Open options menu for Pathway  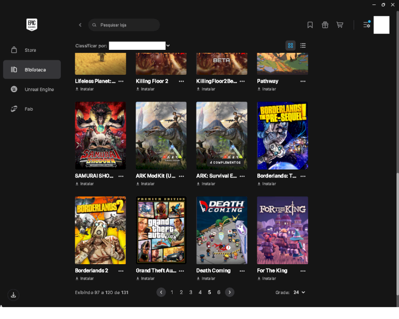(303, 81)
